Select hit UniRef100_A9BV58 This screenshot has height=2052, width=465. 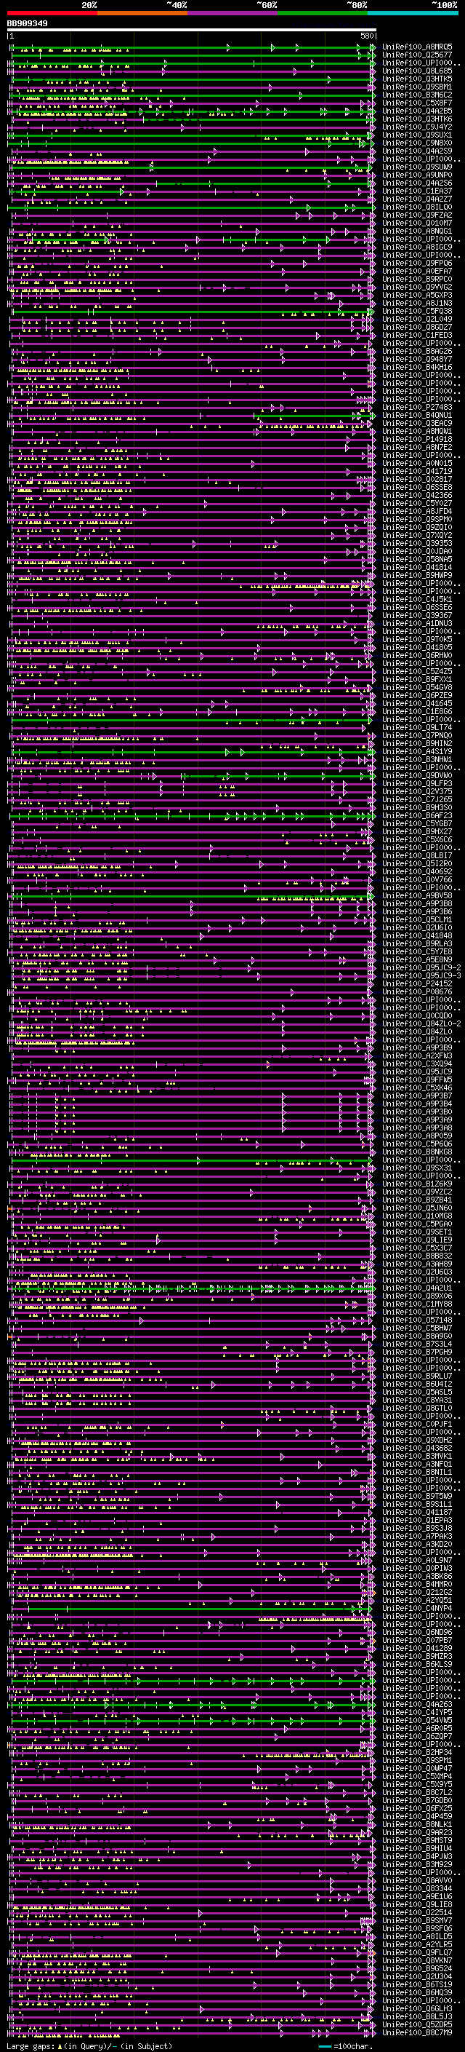(417, 895)
